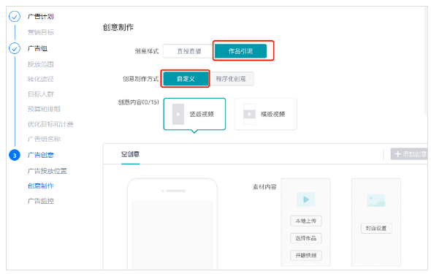Go to 营销目标 in sidebar
The height and width of the screenshot is (274, 431).
(41, 32)
